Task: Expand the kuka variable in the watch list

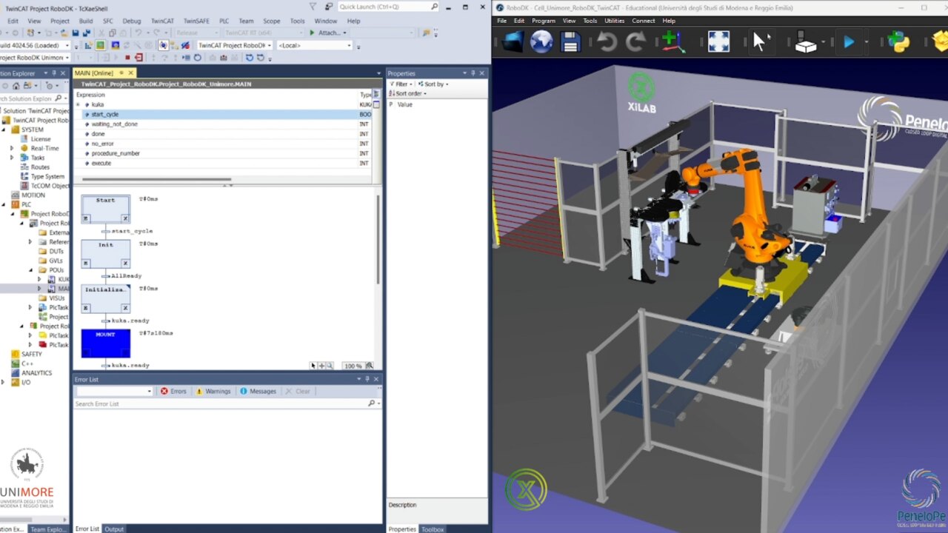Action: click(x=78, y=104)
